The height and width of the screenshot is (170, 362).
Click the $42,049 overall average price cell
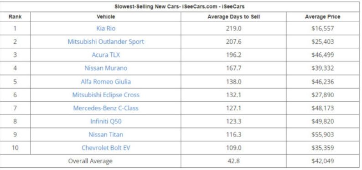click(x=322, y=161)
